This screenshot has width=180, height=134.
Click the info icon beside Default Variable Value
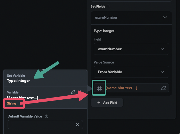point(46,116)
